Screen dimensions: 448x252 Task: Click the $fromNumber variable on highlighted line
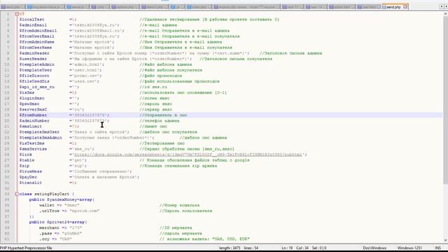[33, 115]
